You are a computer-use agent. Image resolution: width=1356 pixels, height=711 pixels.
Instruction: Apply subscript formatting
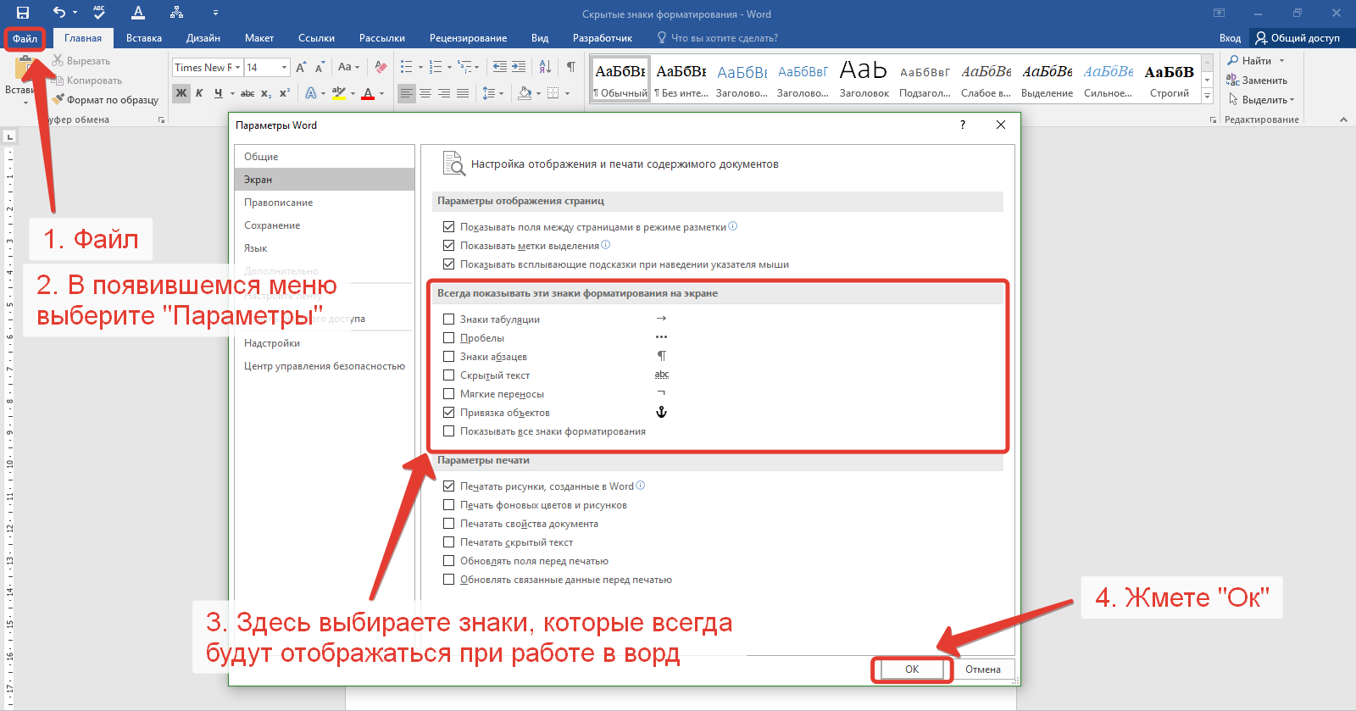[x=266, y=93]
